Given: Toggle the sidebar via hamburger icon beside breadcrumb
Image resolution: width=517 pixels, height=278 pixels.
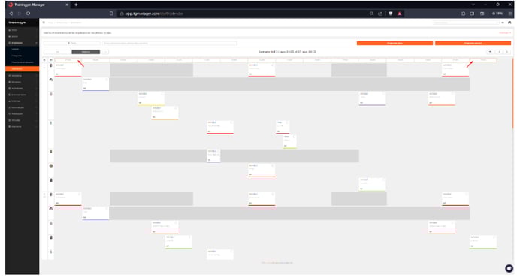Looking at the screenshot, I should coord(44,23).
